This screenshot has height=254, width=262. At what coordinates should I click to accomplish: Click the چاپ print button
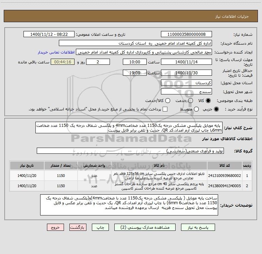tap(100, 227)
